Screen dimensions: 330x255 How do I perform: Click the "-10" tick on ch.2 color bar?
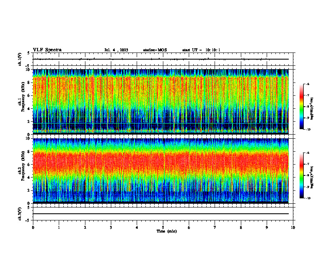[308, 198]
